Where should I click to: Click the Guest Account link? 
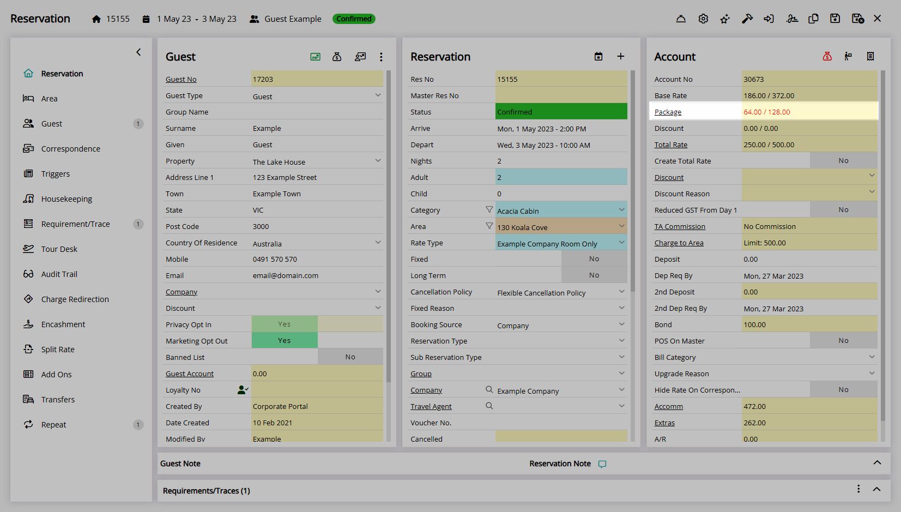point(190,374)
